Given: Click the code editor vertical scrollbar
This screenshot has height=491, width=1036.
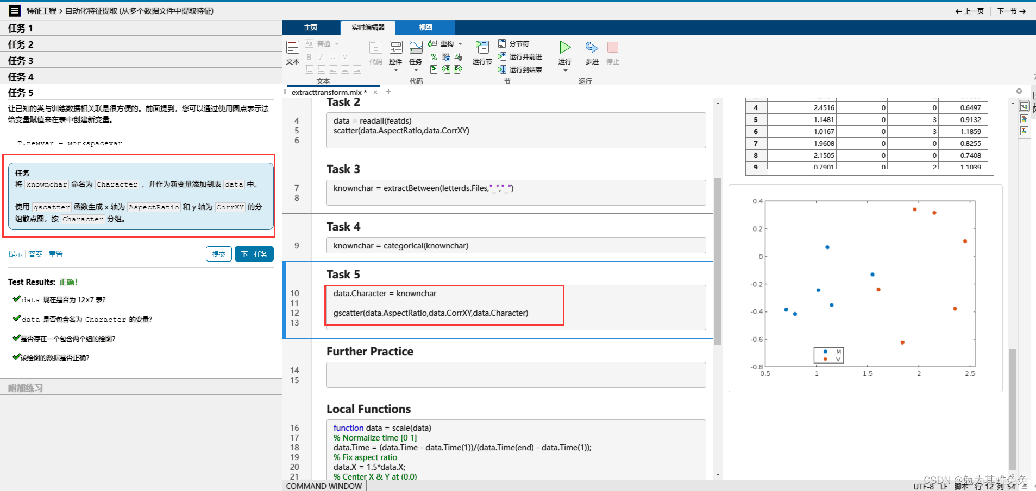Looking at the screenshot, I should [x=718, y=262].
